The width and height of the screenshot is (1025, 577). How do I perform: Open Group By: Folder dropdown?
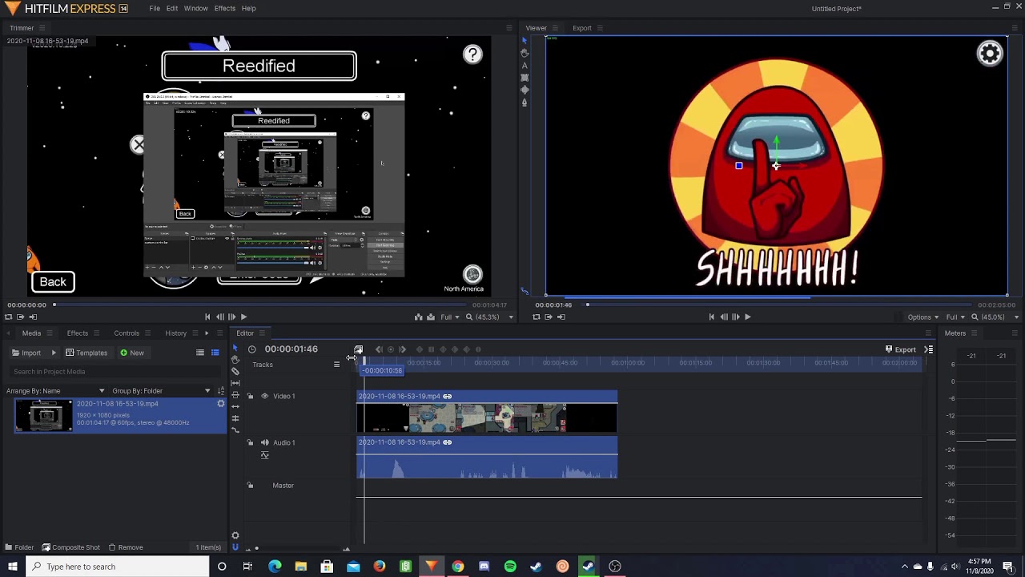(162, 391)
